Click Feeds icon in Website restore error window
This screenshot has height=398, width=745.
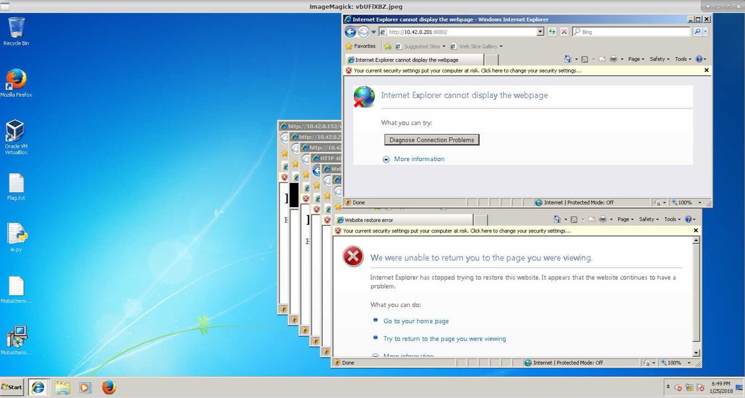pyautogui.click(x=574, y=219)
